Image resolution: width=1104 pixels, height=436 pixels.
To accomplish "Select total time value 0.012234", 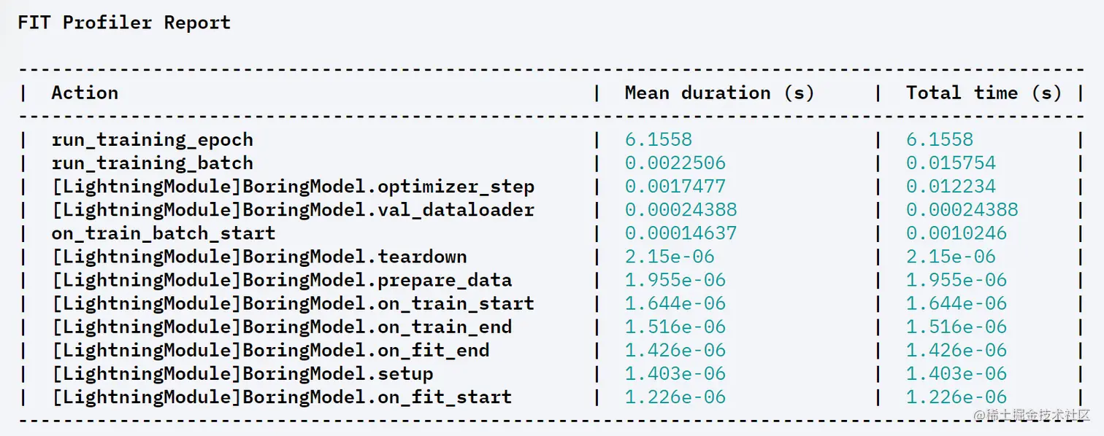I will (951, 187).
